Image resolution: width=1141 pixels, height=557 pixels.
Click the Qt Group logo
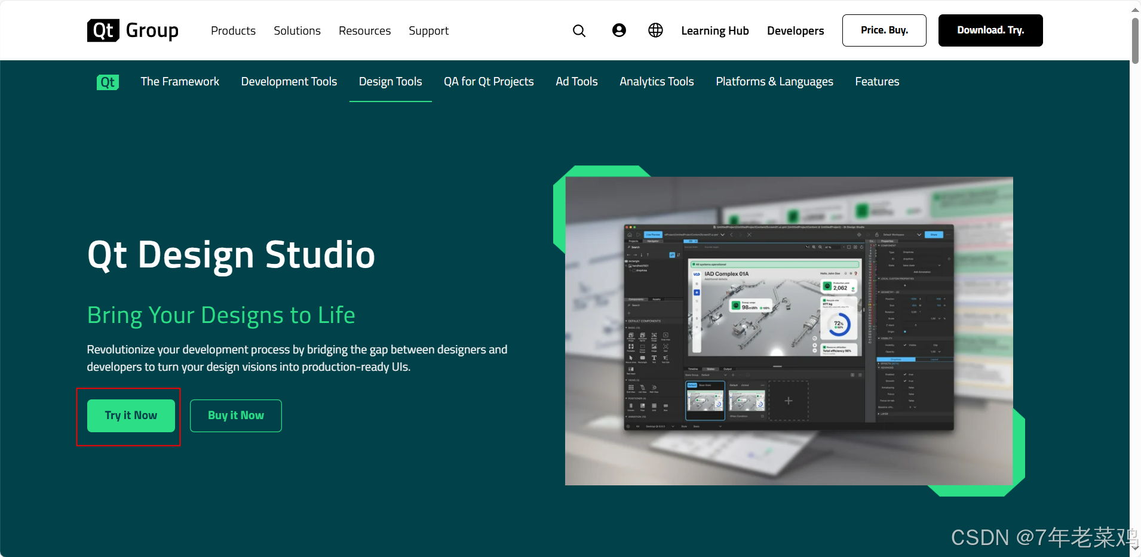[x=133, y=30]
